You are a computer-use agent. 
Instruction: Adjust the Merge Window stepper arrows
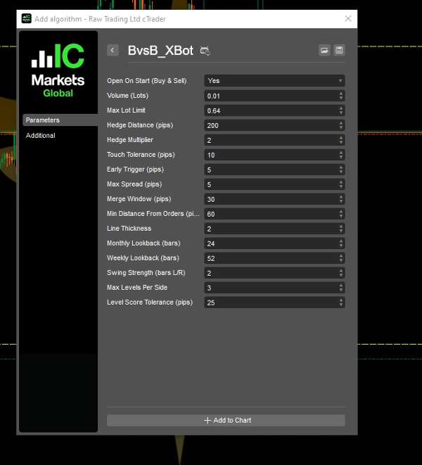tap(341, 199)
